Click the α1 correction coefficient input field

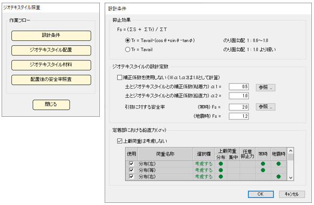click(x=238, y=87)
